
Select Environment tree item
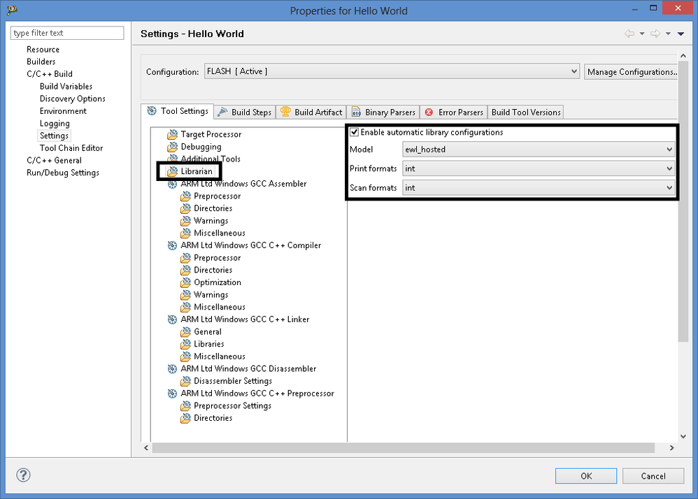63,110
